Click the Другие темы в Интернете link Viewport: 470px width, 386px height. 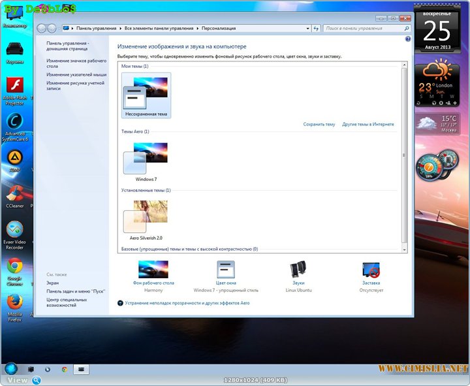click(x=368, y=124)
